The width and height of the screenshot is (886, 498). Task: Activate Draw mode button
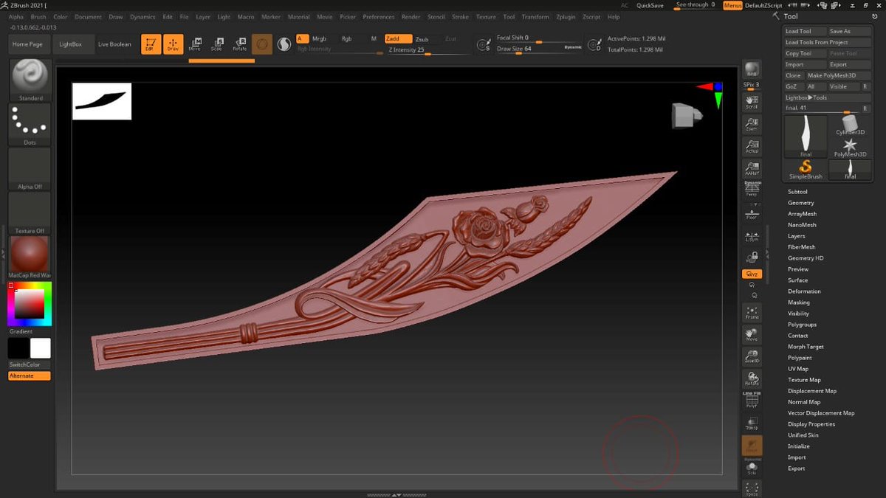(173, 44)
